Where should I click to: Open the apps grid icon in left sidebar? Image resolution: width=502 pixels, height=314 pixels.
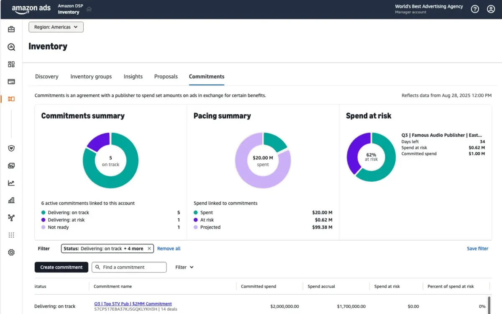pyautogui.click(x=11, y=64)
